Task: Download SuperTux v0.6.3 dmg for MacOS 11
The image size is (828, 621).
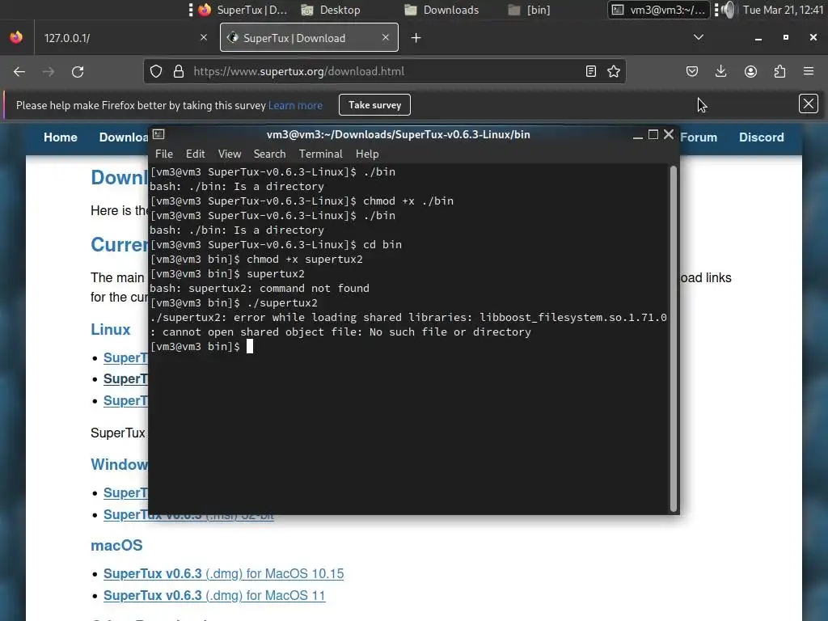Action: click(214, 595)
